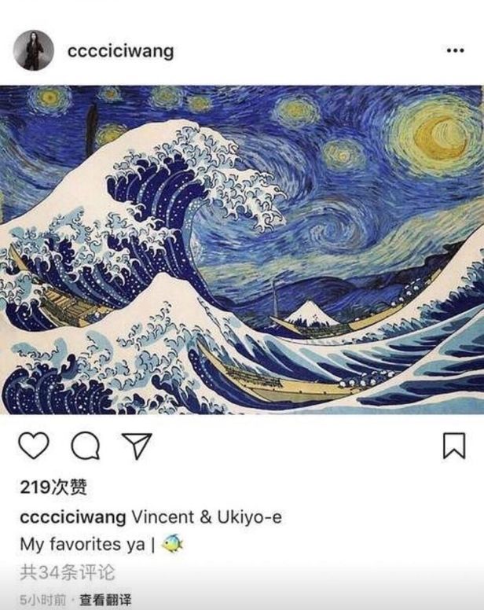Share the post with the paper plane icon
Screen dimensions: 484x610
(x=137, y=446)
